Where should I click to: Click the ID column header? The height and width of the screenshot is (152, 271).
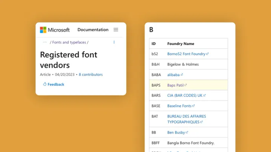[154, 44]
